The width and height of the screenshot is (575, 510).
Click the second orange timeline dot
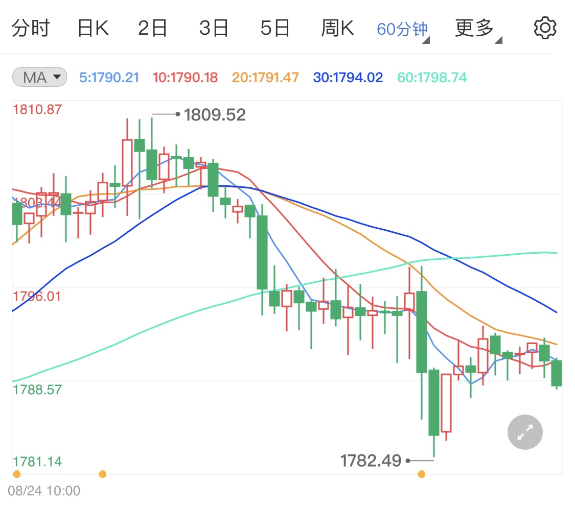tap(103, 474)
